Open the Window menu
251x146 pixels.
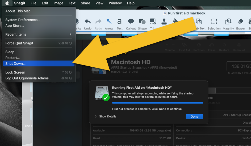click(x=115, y=3)
